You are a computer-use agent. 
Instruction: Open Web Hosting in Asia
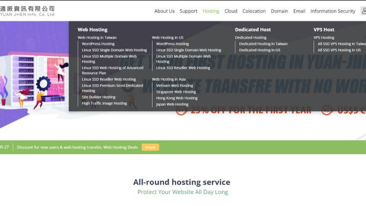point(169,79)
